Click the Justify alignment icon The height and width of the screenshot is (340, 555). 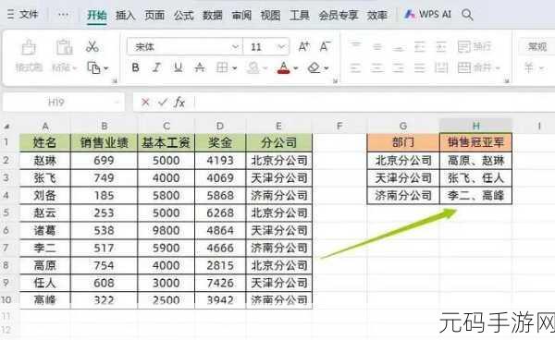click(x=420, y=67)
